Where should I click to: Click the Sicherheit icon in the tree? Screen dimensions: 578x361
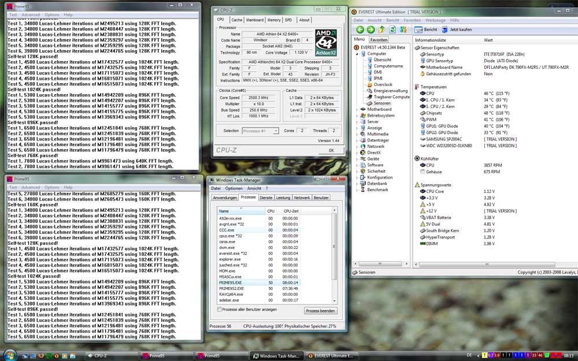[363, 172]
